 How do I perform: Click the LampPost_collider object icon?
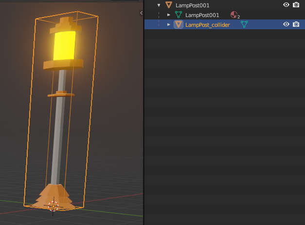(x=179, y=24)
